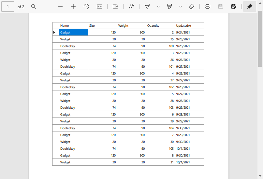Click the vertical scrollbar thumb
The height and width of the screenshot is (179, 263).
click(260, 38)
